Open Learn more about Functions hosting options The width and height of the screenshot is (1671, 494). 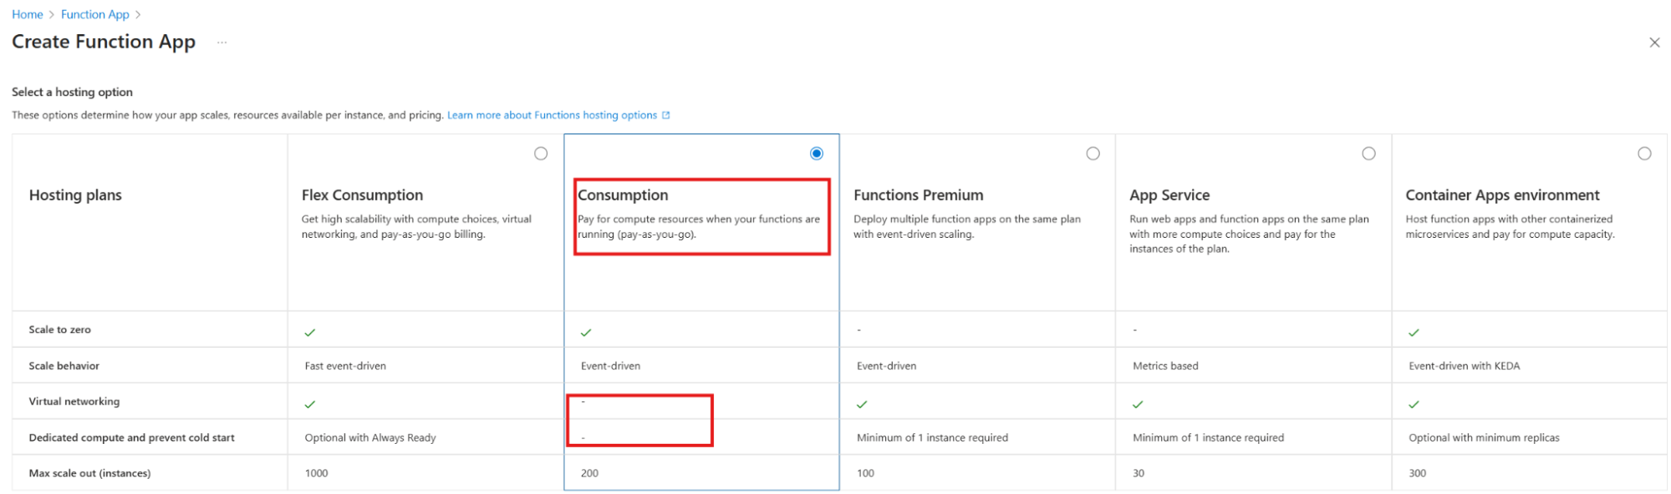click(x=552, y=115)
